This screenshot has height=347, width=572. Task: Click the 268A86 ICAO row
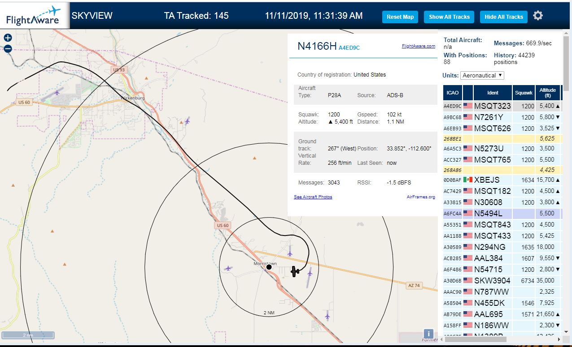click(x=502, y=170)
